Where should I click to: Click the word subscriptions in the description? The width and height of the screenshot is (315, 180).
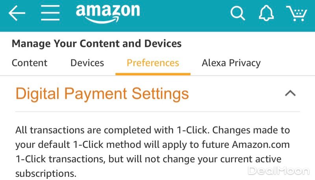(45, 173)
